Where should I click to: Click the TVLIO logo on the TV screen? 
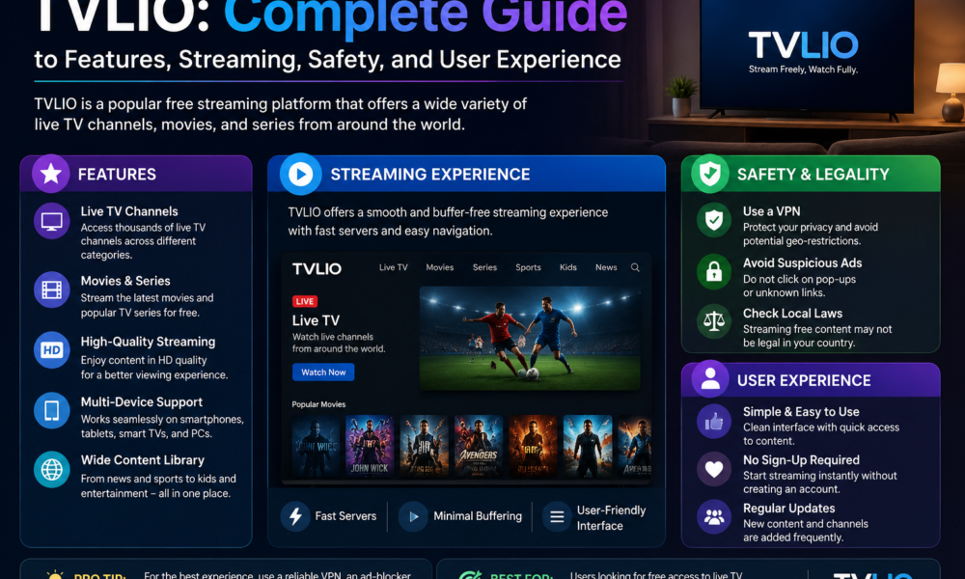803,45
